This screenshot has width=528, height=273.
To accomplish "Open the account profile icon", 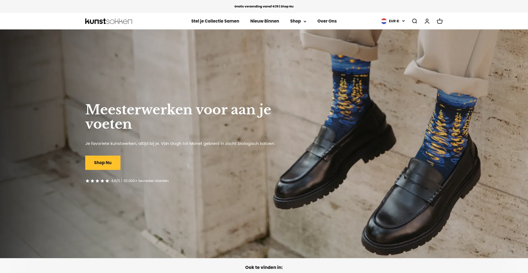I will click(427, 21).
